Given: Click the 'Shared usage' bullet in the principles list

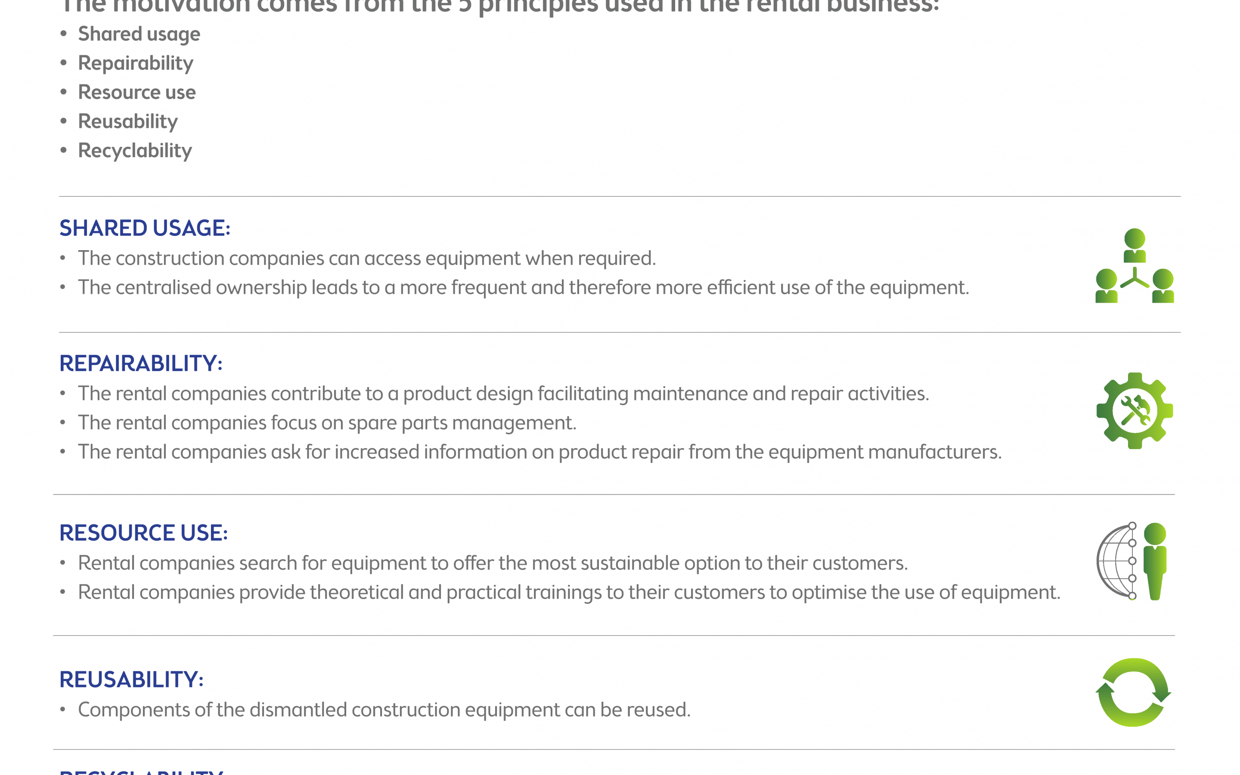Looking at the screenshot, I should 139,34.
